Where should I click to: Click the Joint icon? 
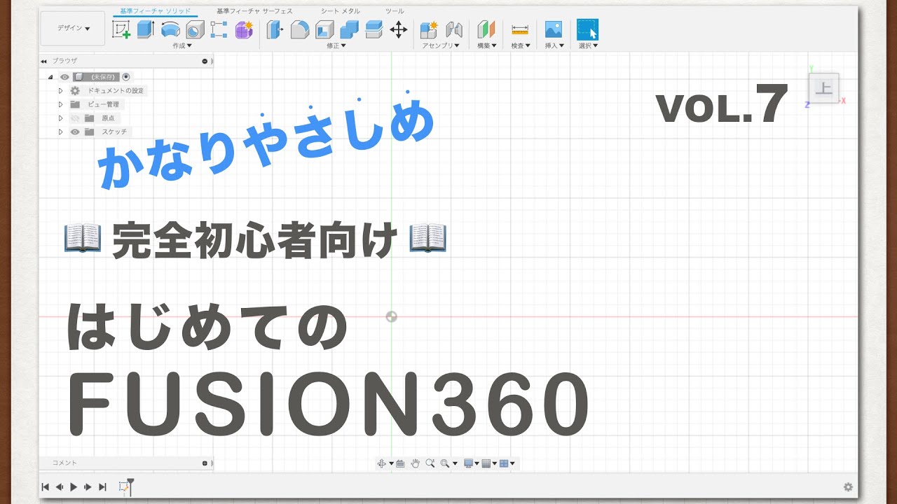(454, 29)
